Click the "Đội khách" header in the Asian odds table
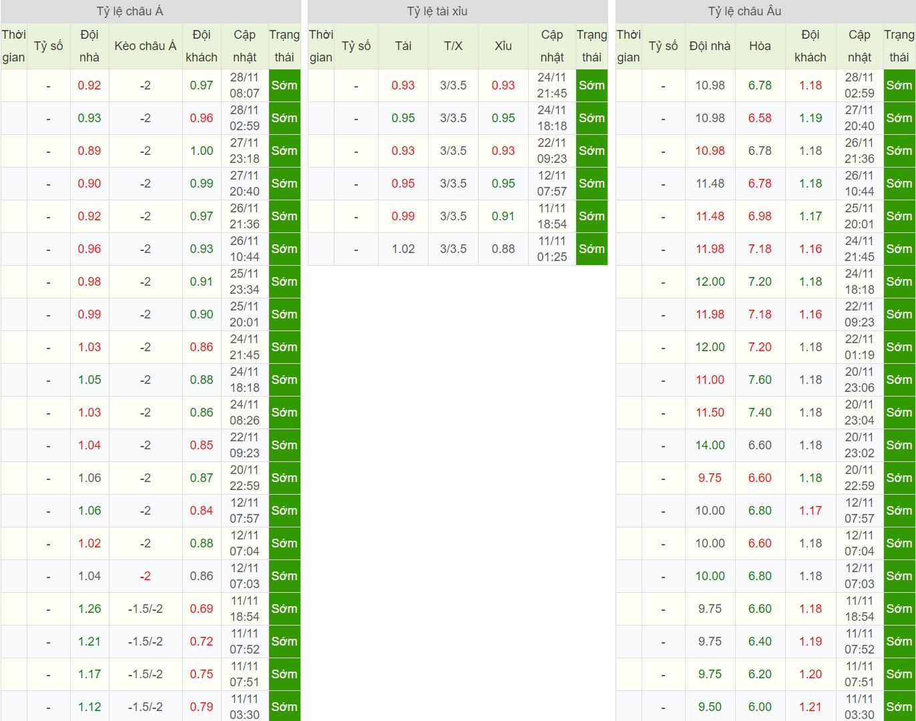 (x=202, y=46)
